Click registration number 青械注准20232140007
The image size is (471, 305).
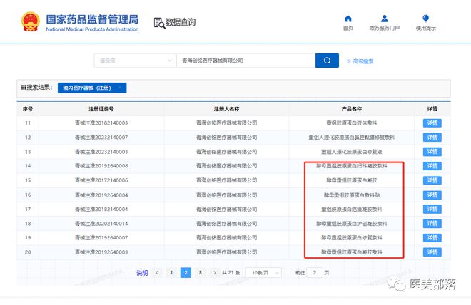tap(101, 138)
